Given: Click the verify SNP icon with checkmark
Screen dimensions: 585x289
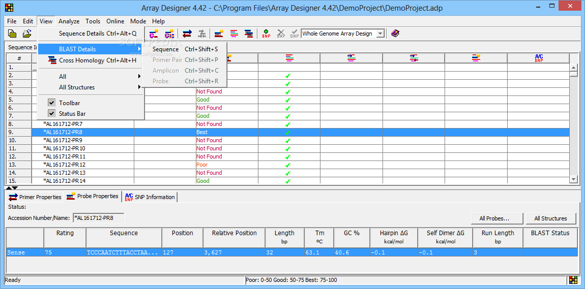Looking at the screenshot, I should tap(295, 34).
